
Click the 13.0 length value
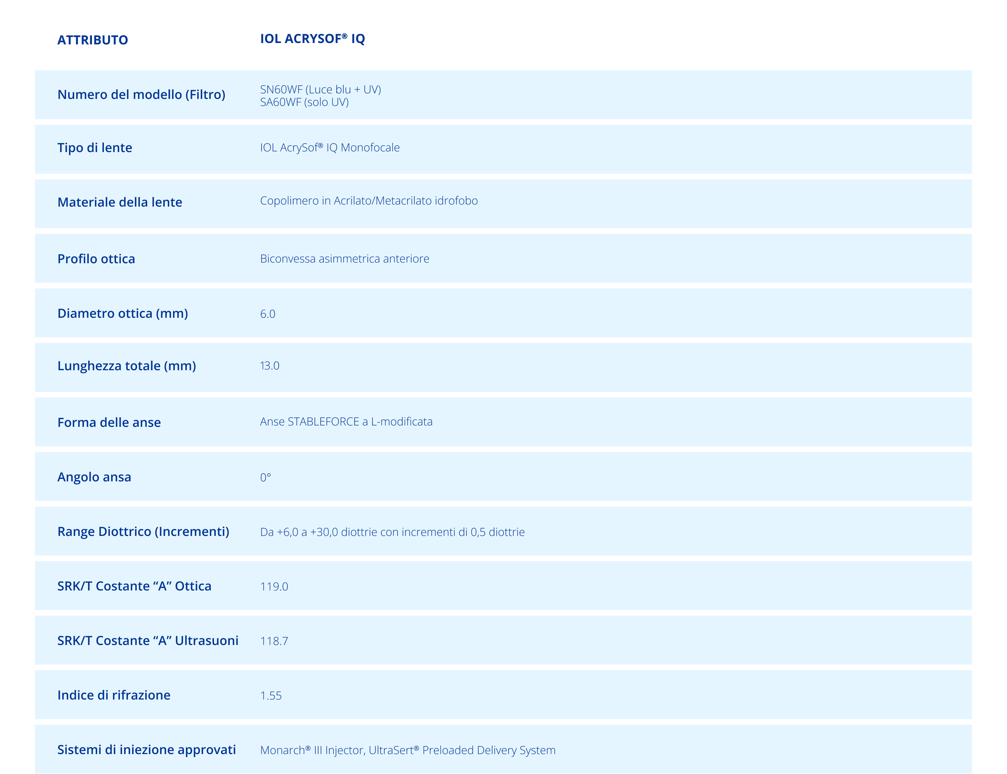point(270,366)
